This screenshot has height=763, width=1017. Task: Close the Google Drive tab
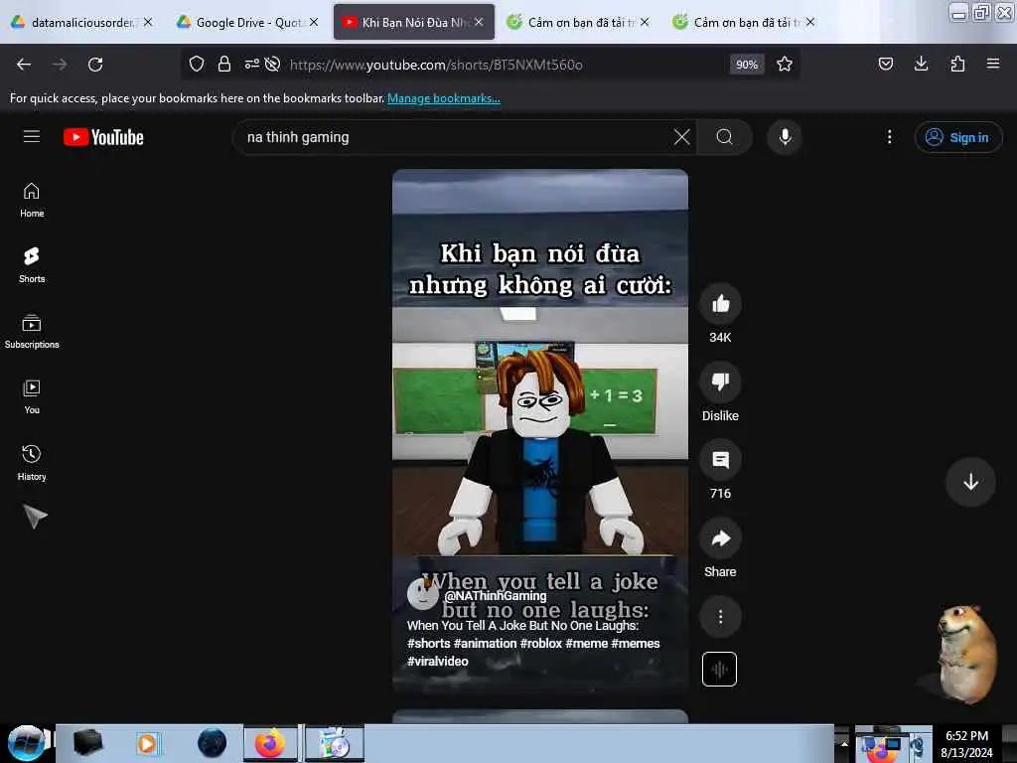(314, 22)
